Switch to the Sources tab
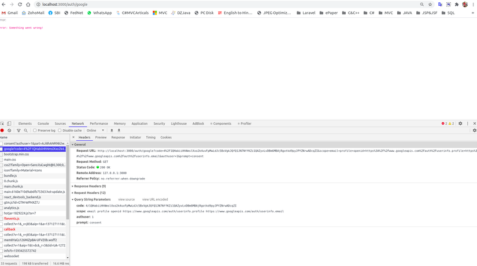Viewport: 477px width, 266px height. (x=60, y=123)
